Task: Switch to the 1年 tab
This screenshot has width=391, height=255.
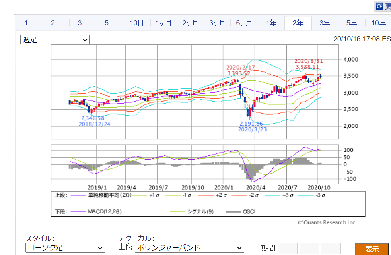Action: (x=271, y=23)
